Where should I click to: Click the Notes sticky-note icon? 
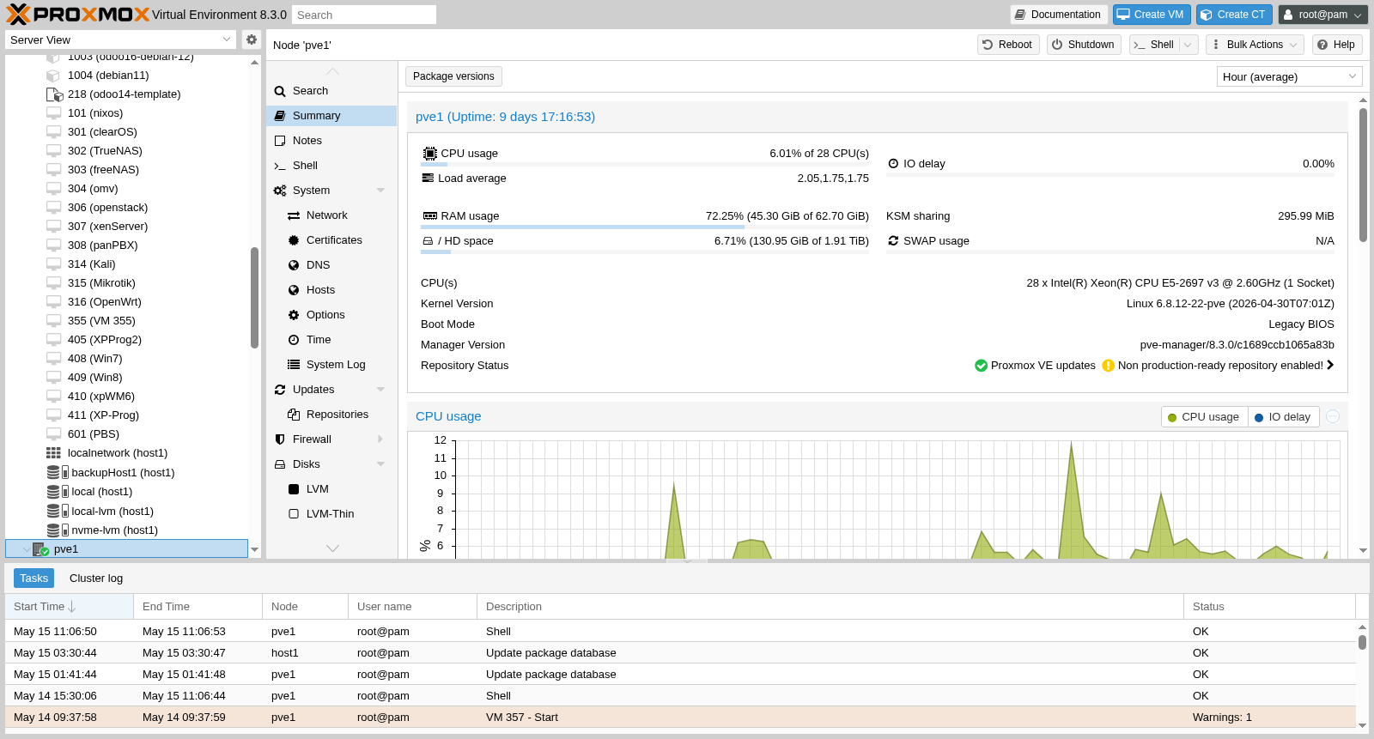280,141
